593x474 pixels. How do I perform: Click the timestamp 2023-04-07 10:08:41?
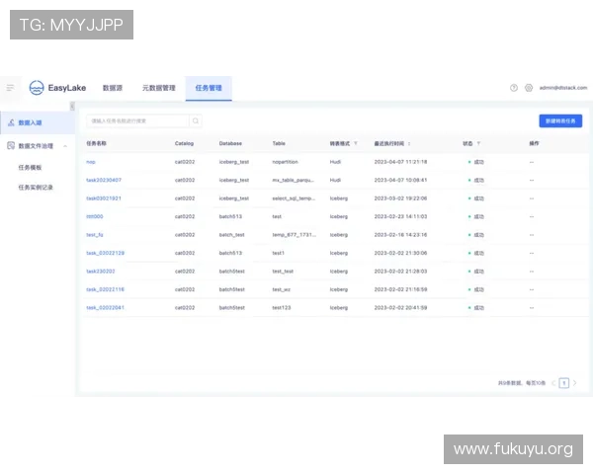[x=400, y=180]
